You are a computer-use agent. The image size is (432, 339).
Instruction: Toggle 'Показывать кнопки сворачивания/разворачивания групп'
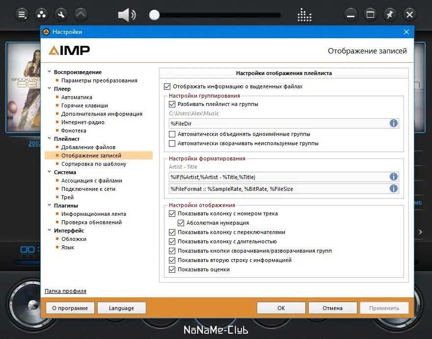172,251
